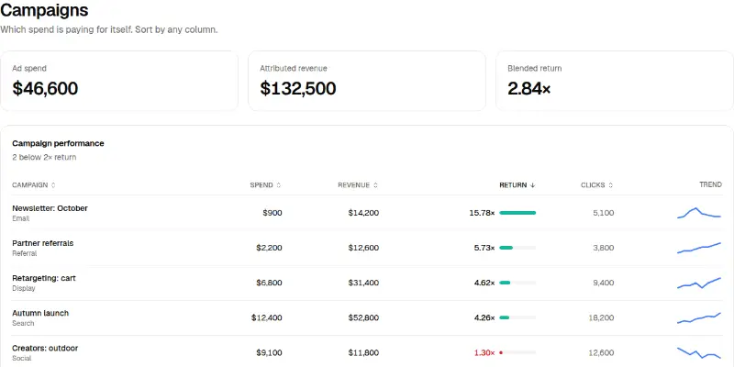Click the $6,800 spend value
Image resolution: width=734 pixels, height=367 pixels.
(269, 283)
